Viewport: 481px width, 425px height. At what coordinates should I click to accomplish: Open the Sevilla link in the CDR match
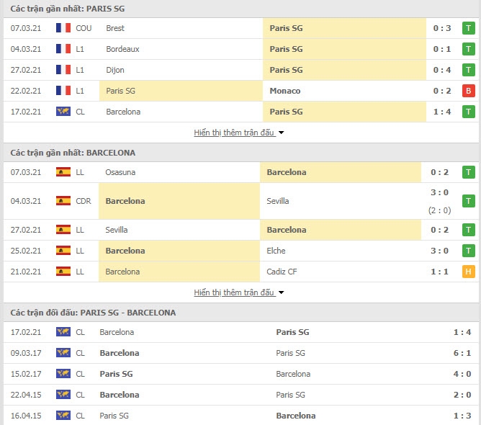278,201
